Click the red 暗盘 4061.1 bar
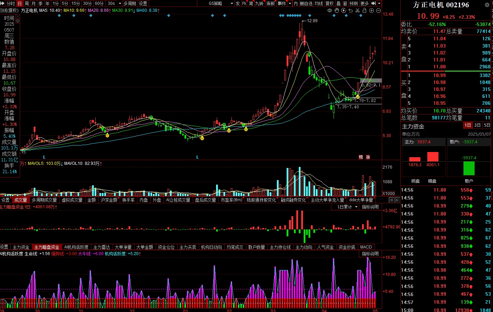The width and height of the screenshot is (493, 312). (433, 157)
